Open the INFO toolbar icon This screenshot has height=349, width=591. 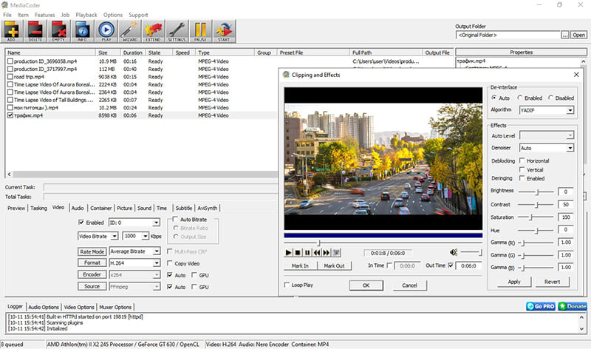[x=83, y=31]
